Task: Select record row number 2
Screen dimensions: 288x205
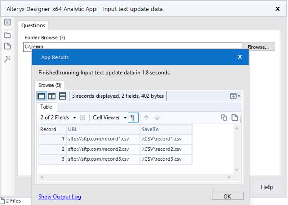Action: click(x=52, y=149)
